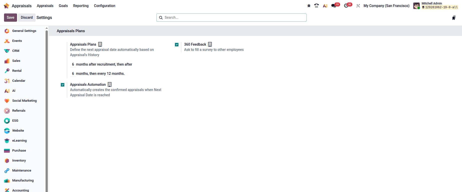Save the settings changes
The height and width of the screenshot is (192, 462).
point(11,17)
